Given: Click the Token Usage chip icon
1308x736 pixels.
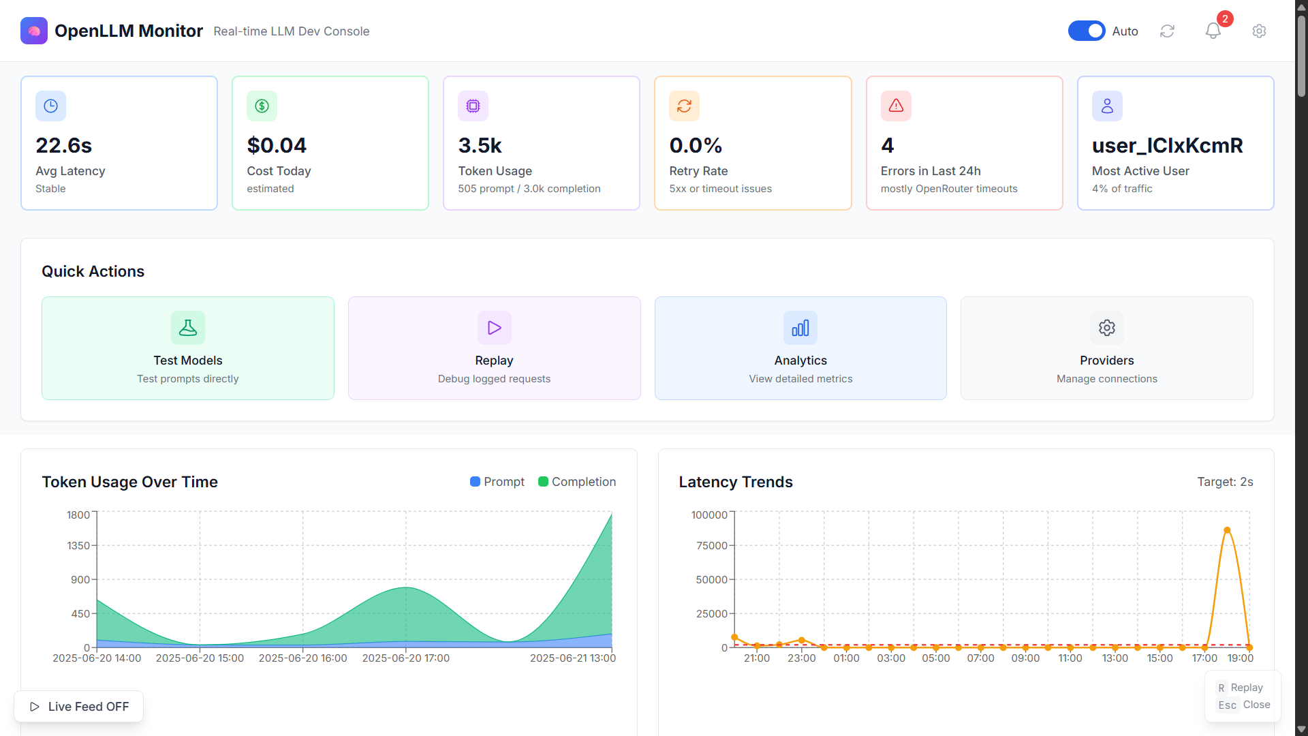Looking at the screenshot, I should (x=473, y=106).
